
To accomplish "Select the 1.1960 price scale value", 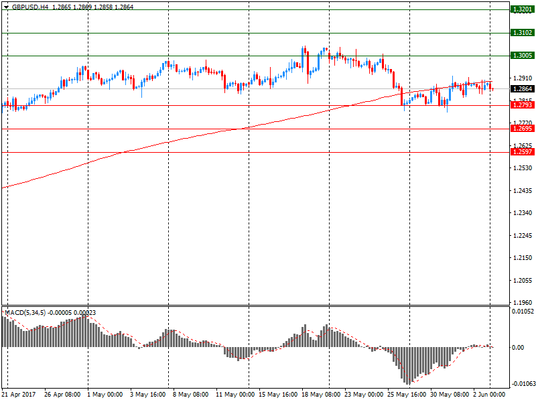I will click(523, 303).
